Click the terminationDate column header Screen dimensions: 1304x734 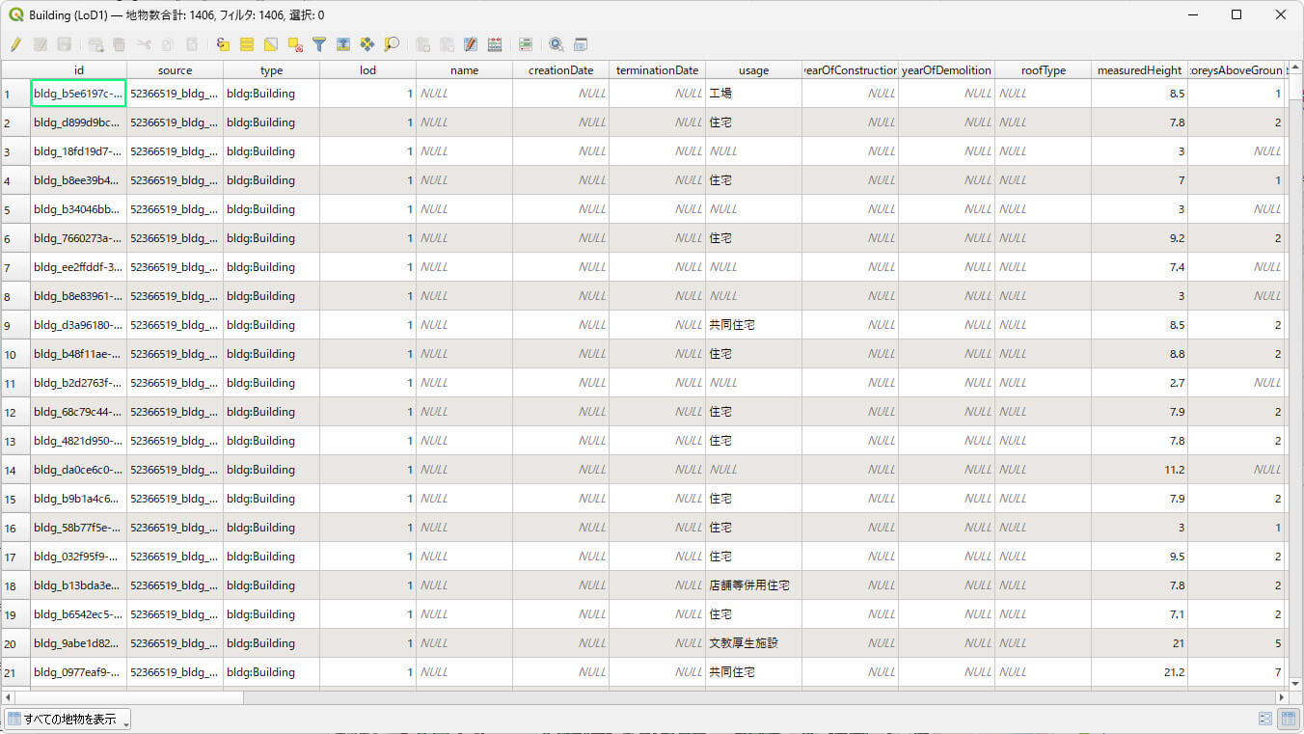[658, 70]
